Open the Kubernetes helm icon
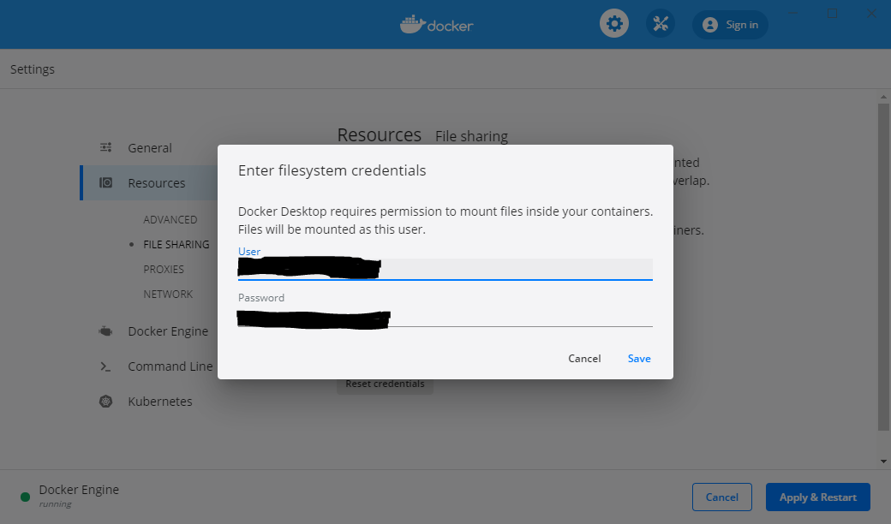The width and height of the screenshot is (891, 524). pos(104,401)
